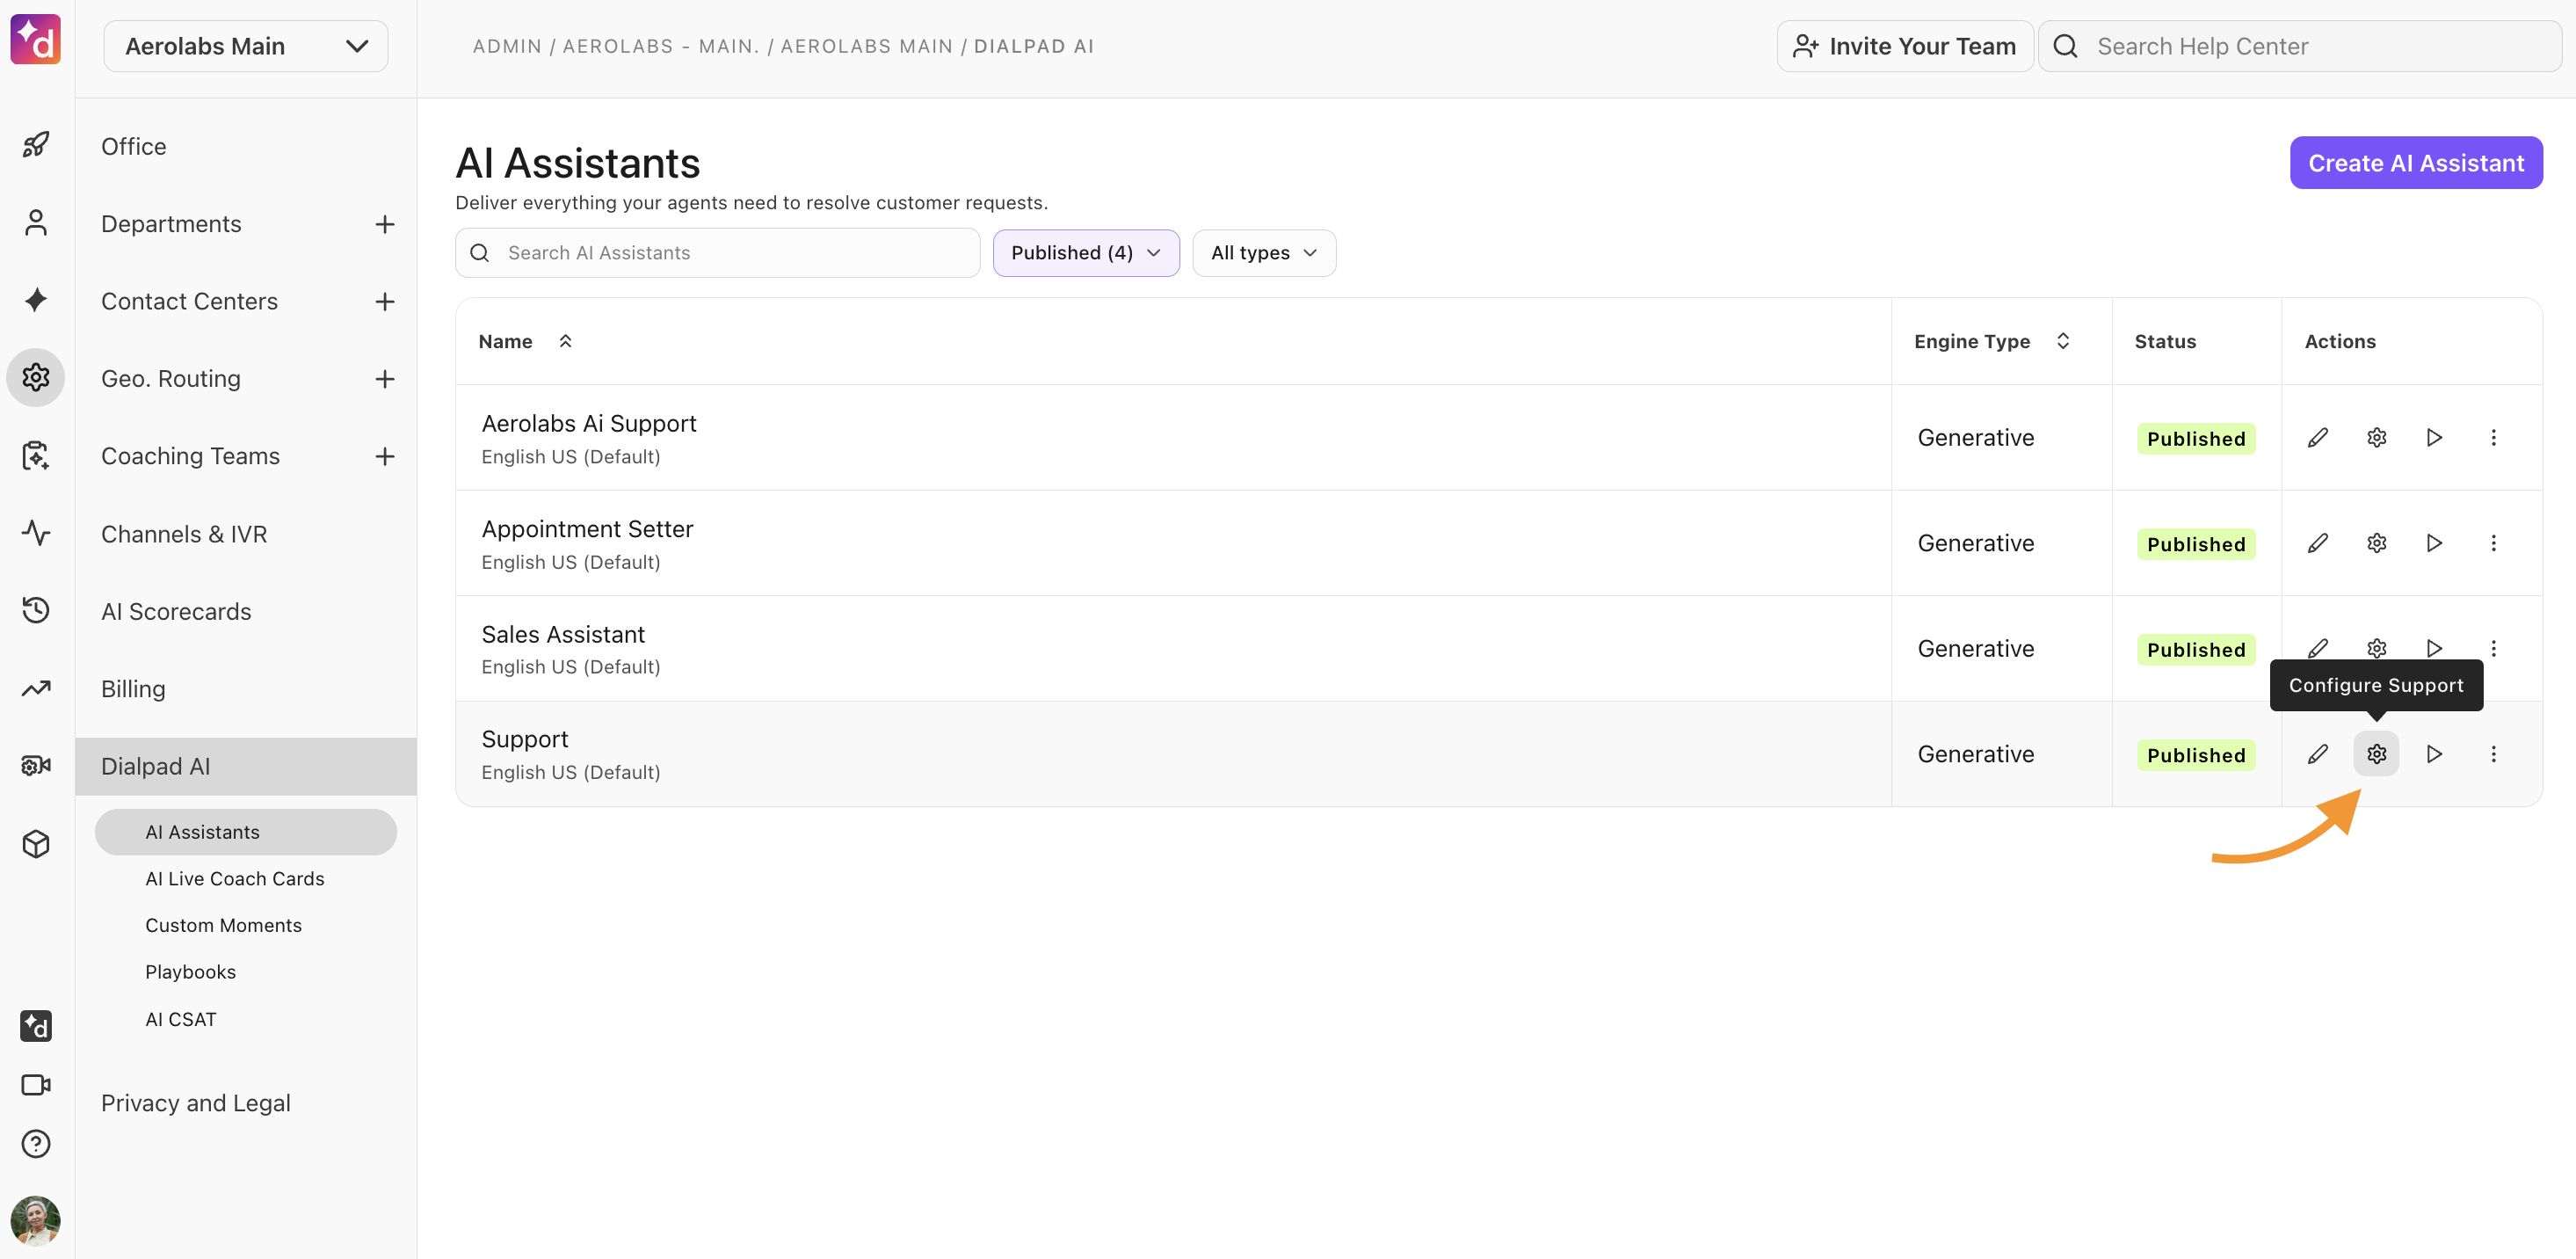
Task: Select the admin settings gear sidebar icon
Action: click(x=36, y=378)
